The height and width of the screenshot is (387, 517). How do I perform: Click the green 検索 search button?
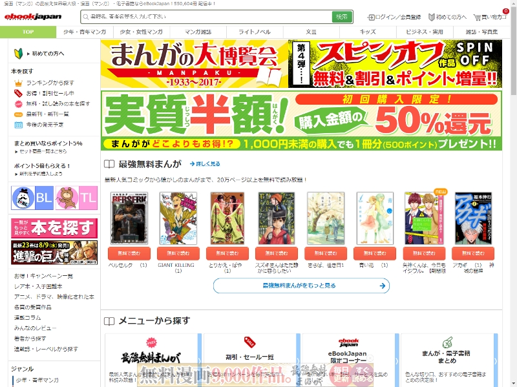(342, 17)
